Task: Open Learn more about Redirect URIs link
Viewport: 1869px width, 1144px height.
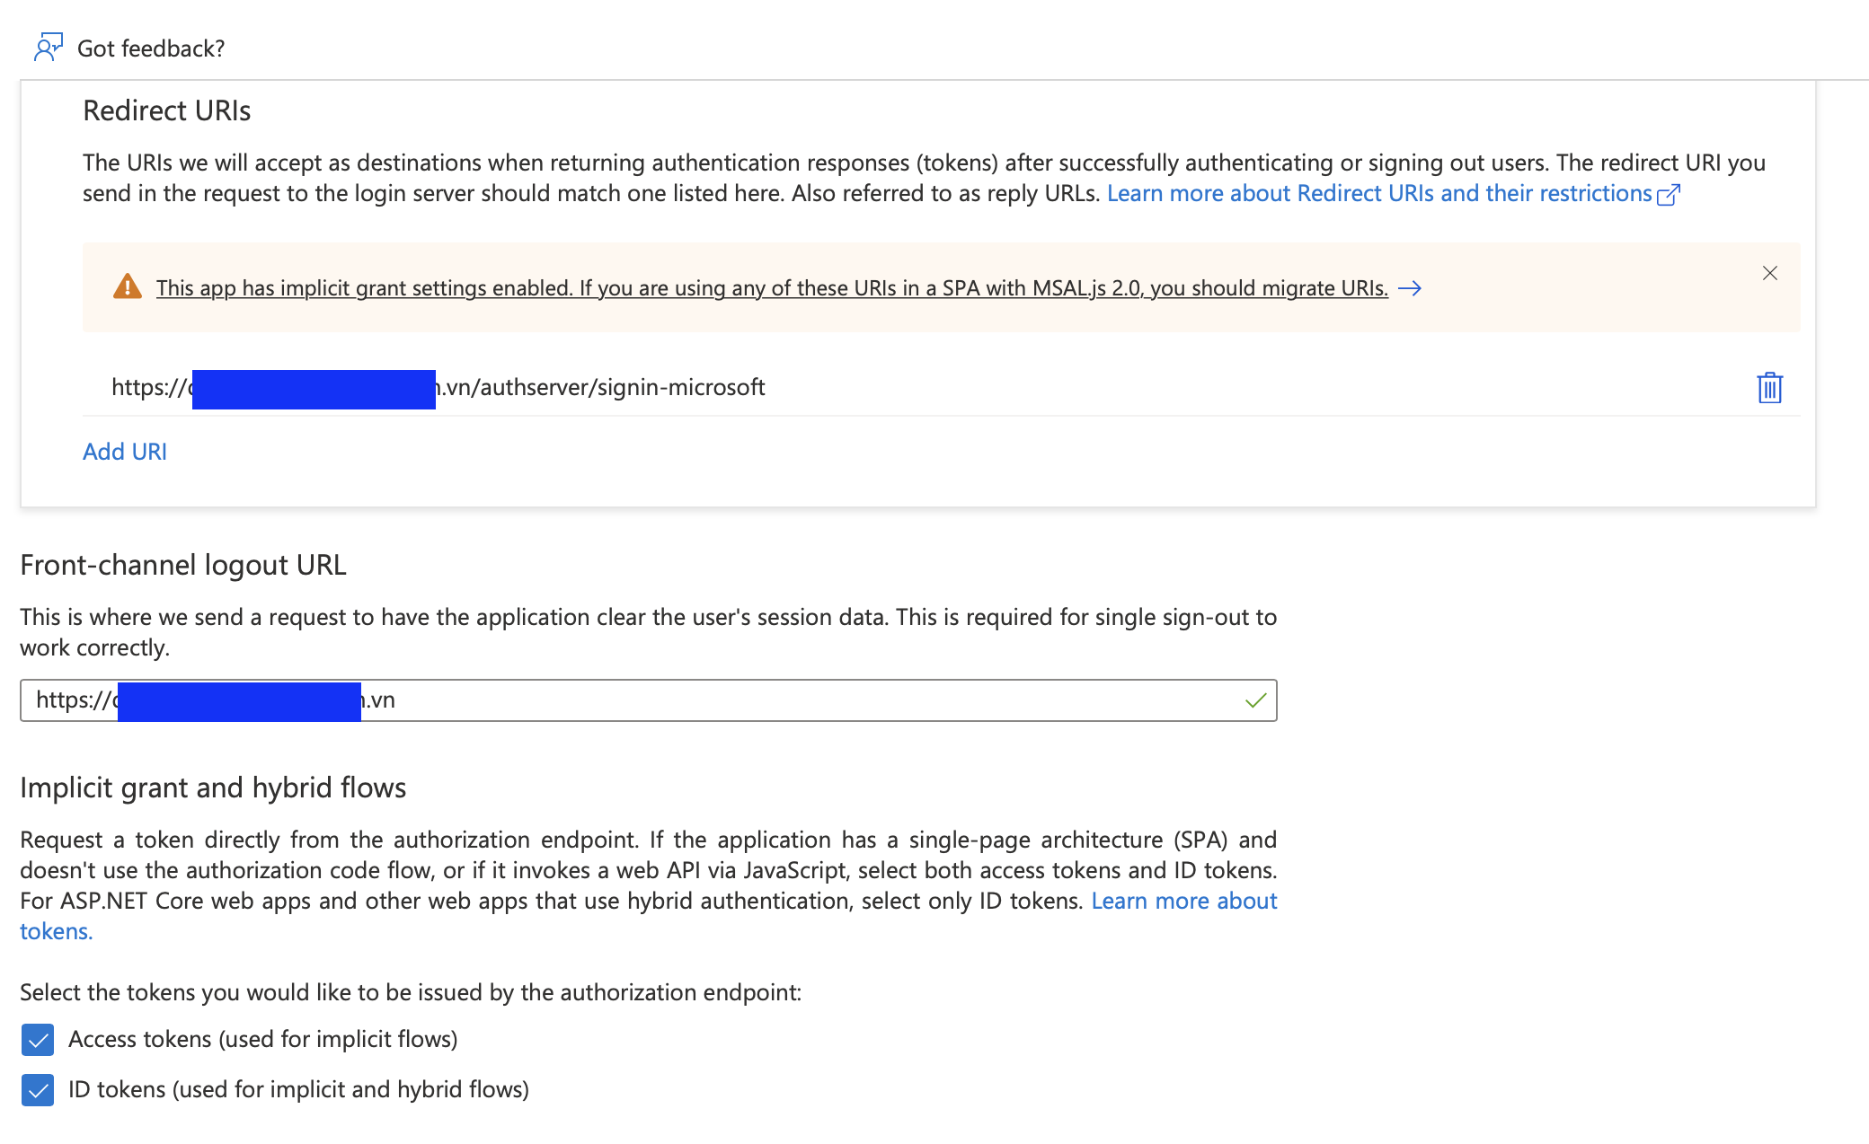Action: pyautogui.click(x=1378, y=193)
